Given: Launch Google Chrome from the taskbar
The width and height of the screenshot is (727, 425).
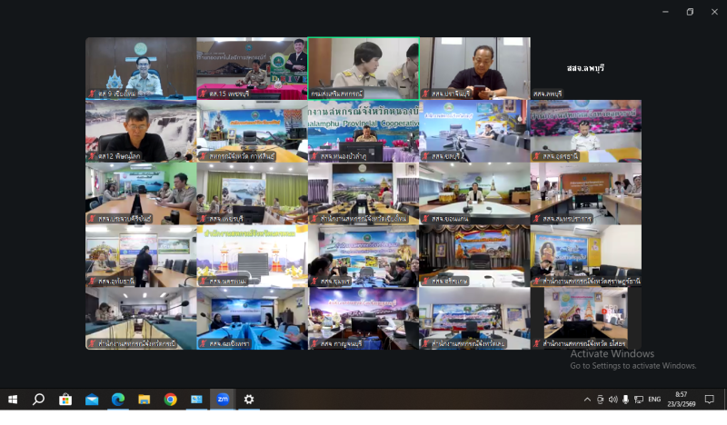Looking at the screenshot, I should click(x=170, y=399).
